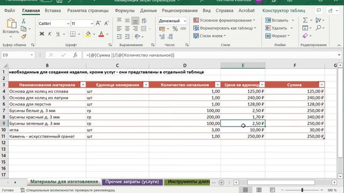Add a new sheet with plus
This screenshot has height=193, width=344.
click(x=221, y=182)
